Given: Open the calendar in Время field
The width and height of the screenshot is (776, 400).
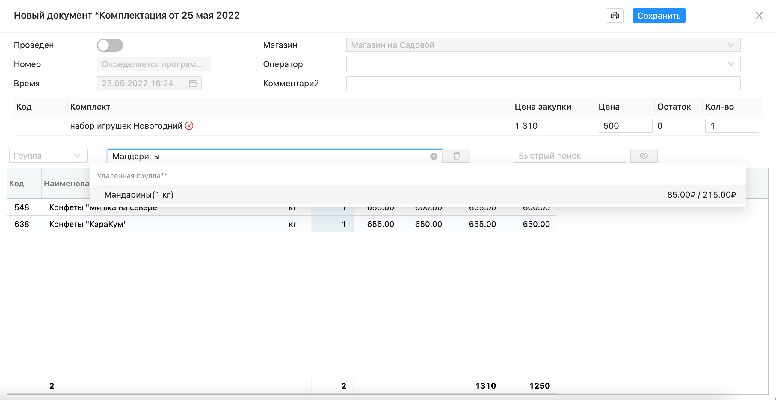Looking at the screenshot, I should pyautogui.click(x=192, y=83).
